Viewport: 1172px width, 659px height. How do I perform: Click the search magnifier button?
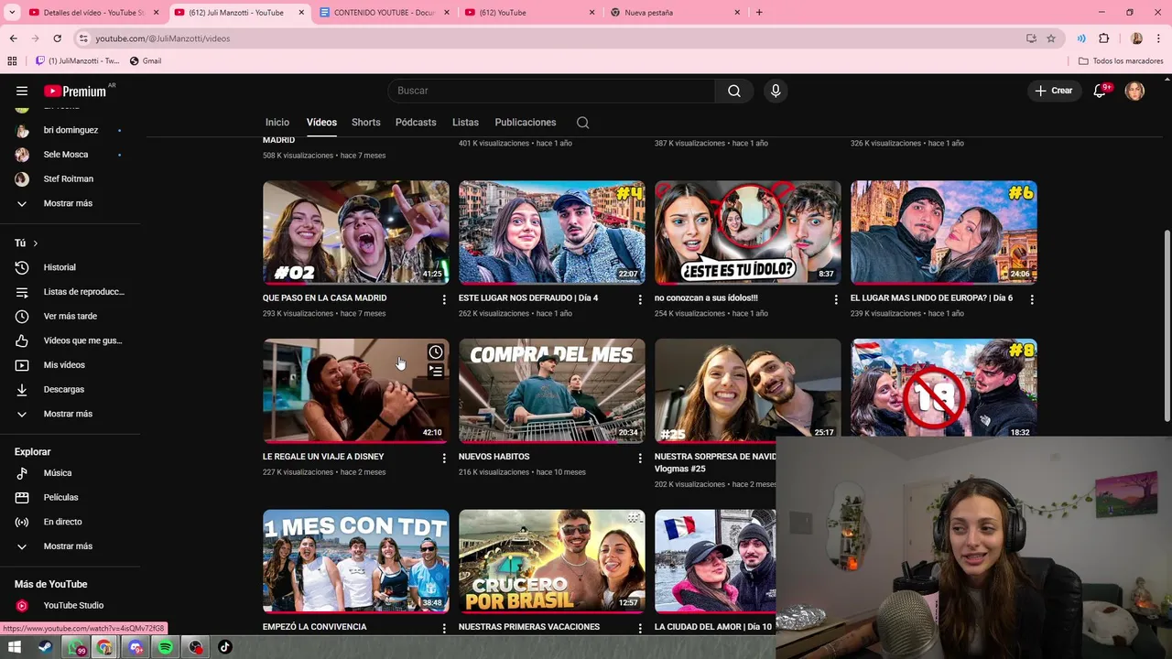click(x=734, y=91)
